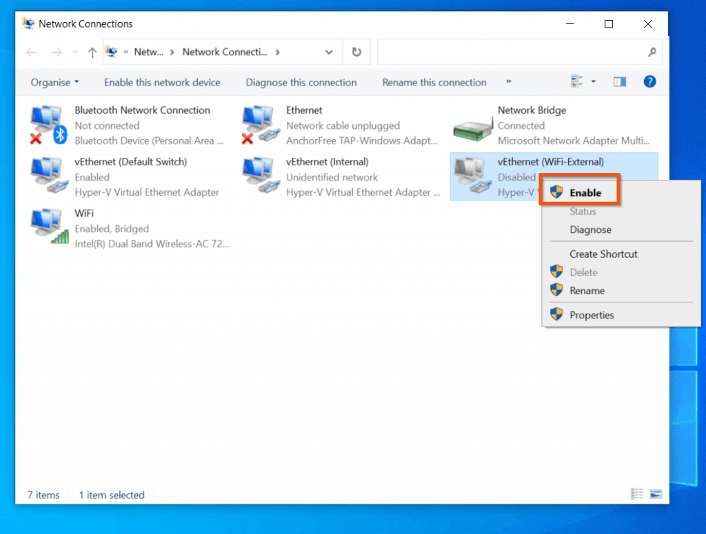Viewport: 706px width, 534px height.
Task: Click 'Enable this network device' button
Action: [161, 81]
